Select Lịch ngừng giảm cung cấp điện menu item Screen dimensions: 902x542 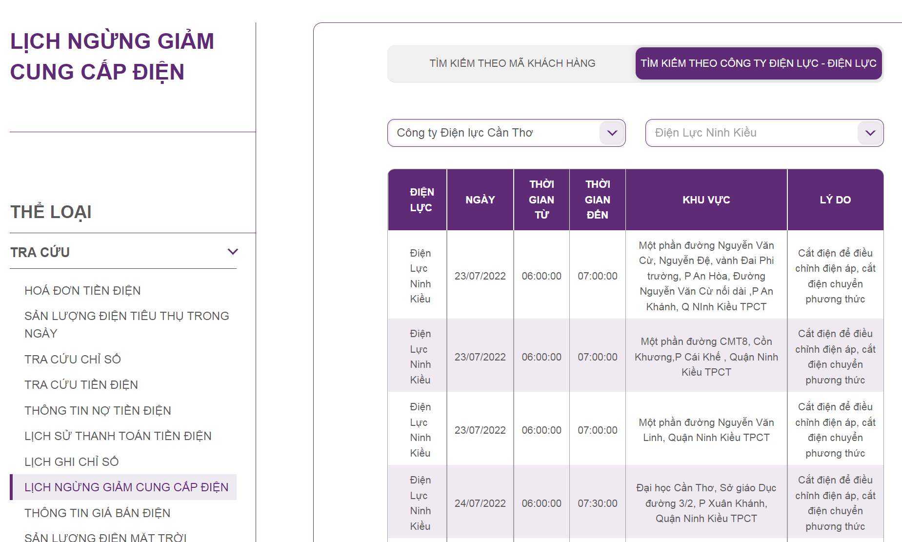coord(126,487)
